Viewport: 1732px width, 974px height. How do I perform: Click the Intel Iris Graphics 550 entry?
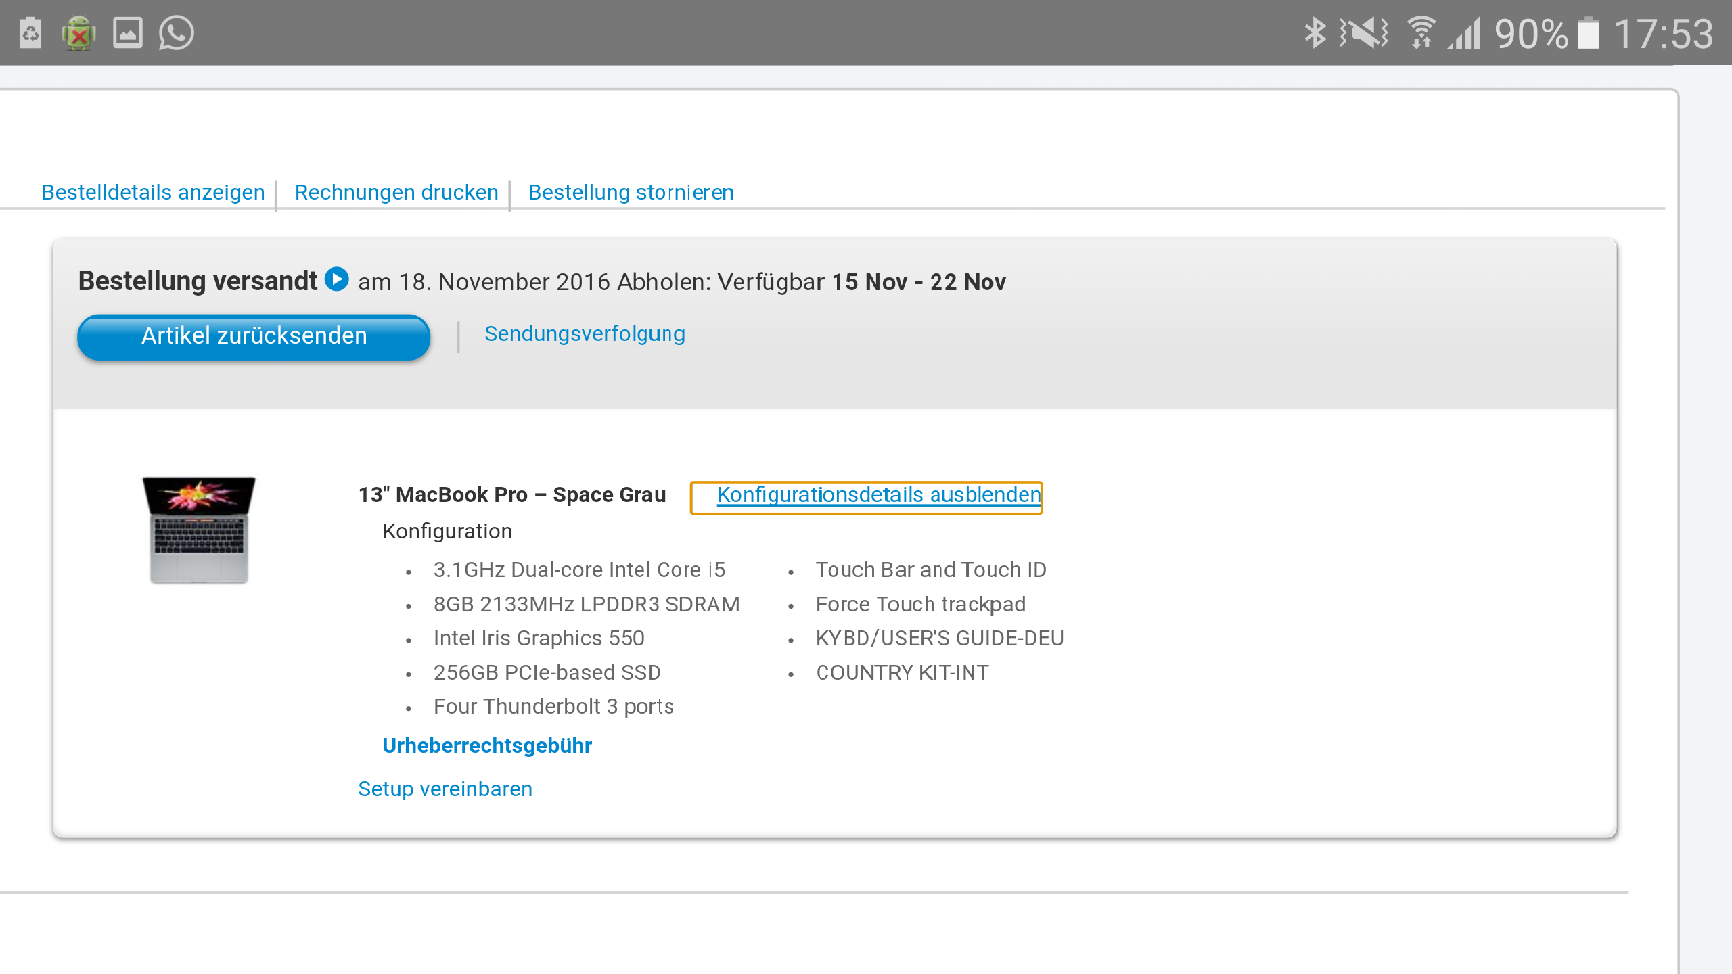pos(539,639)
